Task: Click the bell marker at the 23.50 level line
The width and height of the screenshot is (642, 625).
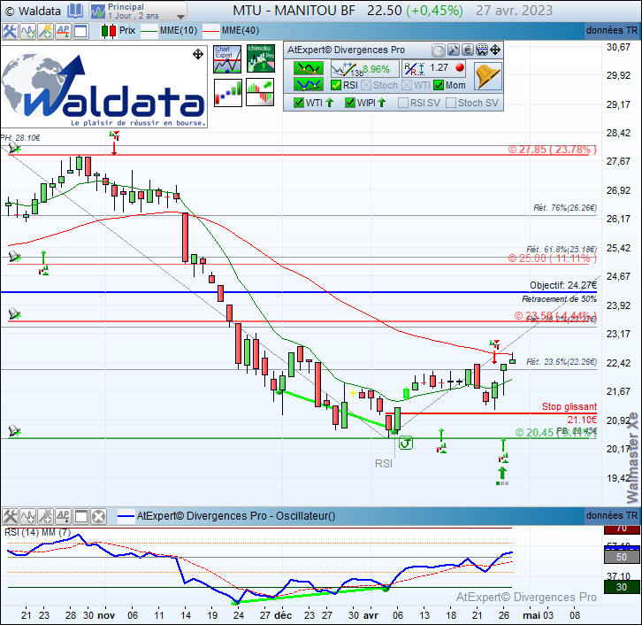Action: click(14, 314)
